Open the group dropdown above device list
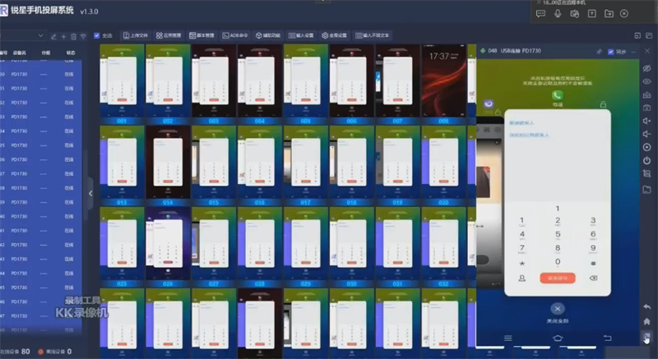The width and height of the screenshot is (658, 359). 42,36
